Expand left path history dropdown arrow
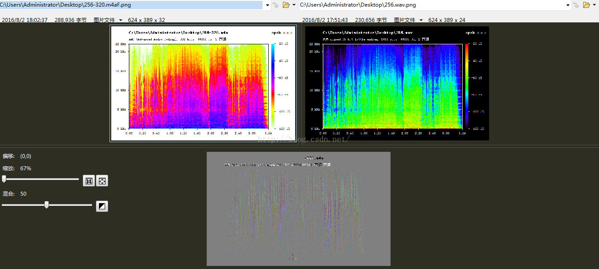599x269 pixels. click(x=268, y=5)
